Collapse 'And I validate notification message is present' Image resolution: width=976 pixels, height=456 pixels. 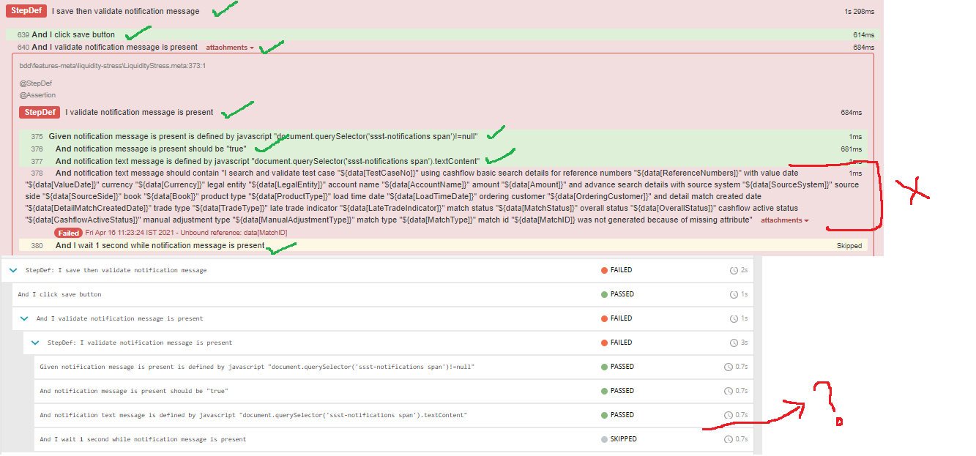(x=26, y=318)
